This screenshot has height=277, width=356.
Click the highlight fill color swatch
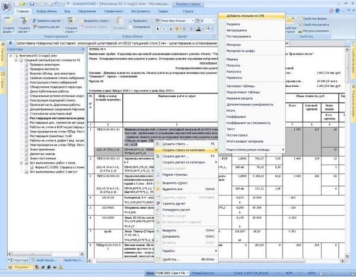[x=208, y=29]
